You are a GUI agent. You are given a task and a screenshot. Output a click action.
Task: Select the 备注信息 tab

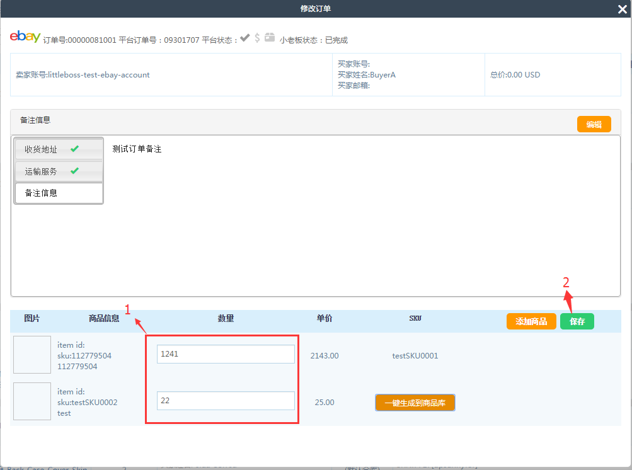42,193
